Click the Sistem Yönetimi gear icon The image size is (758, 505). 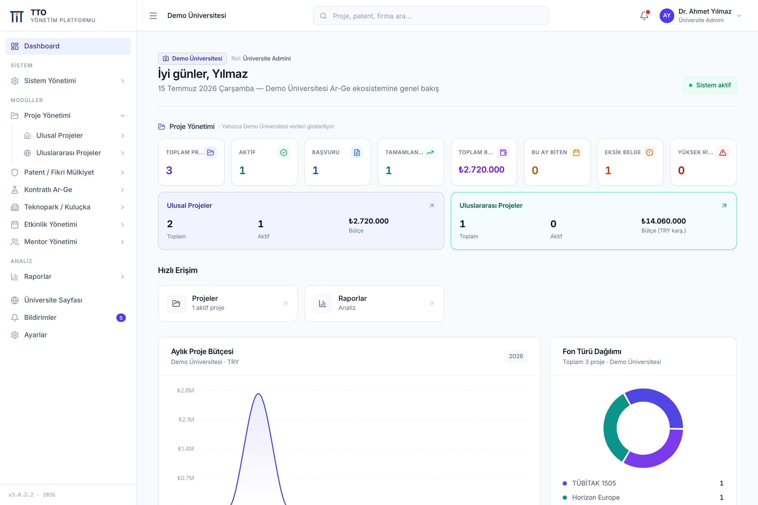pos(15,81)
